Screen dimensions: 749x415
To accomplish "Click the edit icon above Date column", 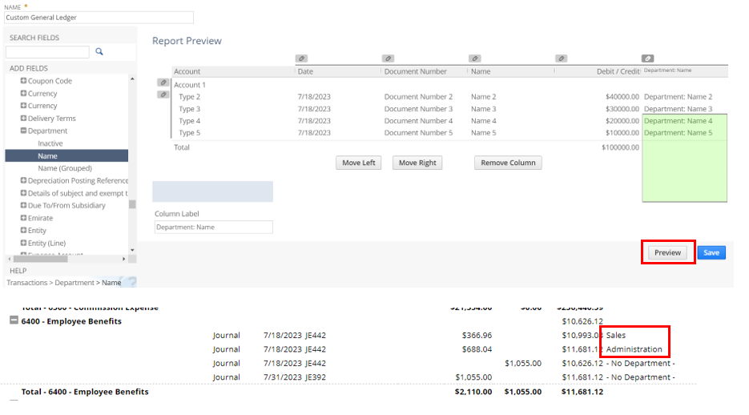I will tap(301, 58).
